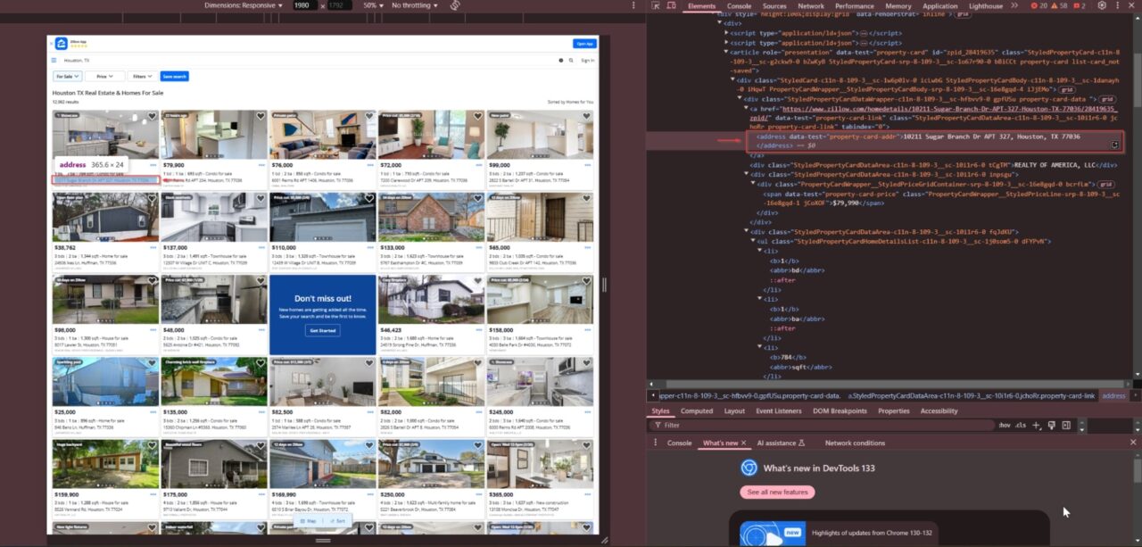Viewport: 1142px width, 547px height.
Task: Click the toggle element classes .cls icon
Action: (x=1021, y=425)
